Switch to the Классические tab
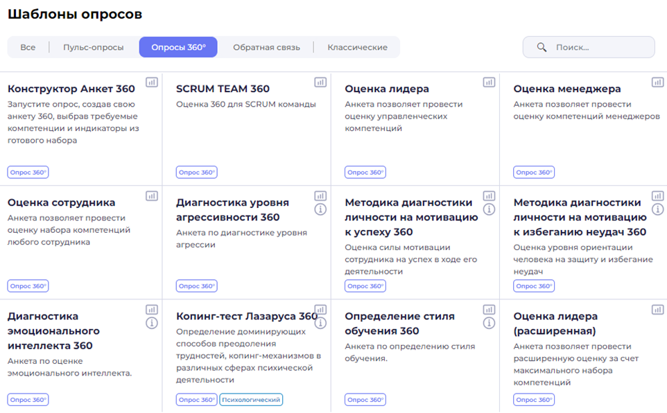 (x=357, y=47)
